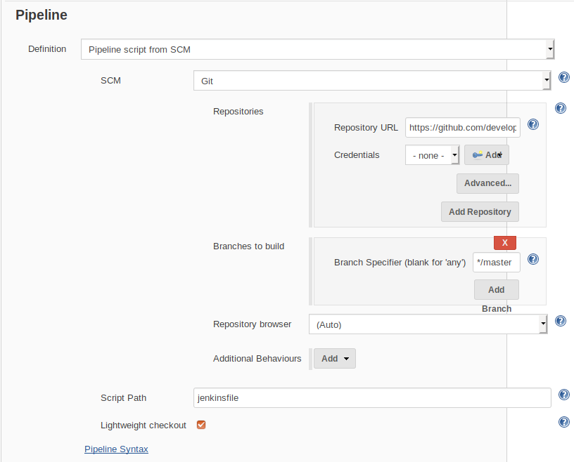Open the Pipeline Syntax link
574x462 pixels.
tap(116, 449)
